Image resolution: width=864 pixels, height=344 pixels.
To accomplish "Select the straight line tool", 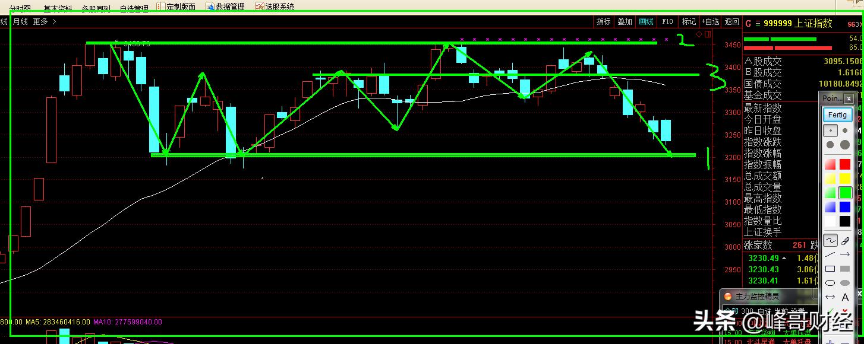I will [830, 255].
